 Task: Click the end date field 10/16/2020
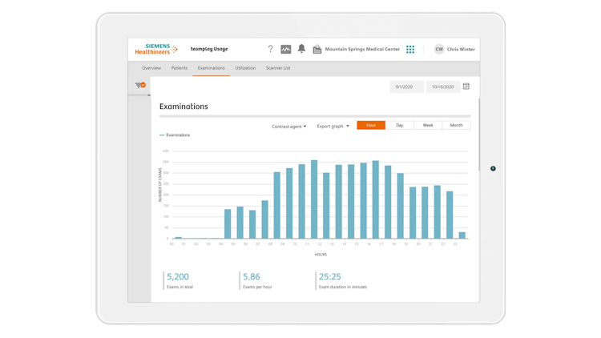pos(442,87)
